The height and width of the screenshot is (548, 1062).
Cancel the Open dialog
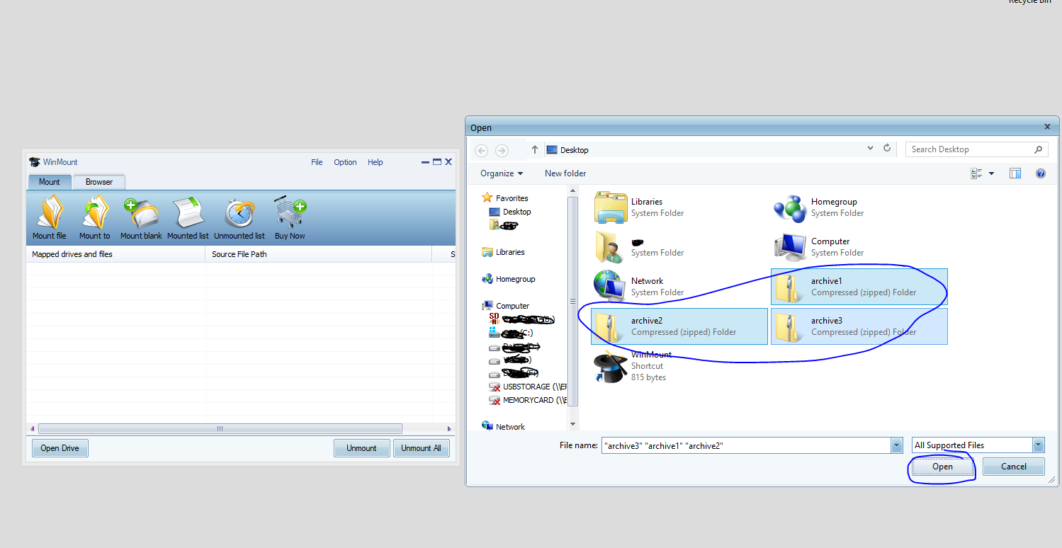(1014, 467)
